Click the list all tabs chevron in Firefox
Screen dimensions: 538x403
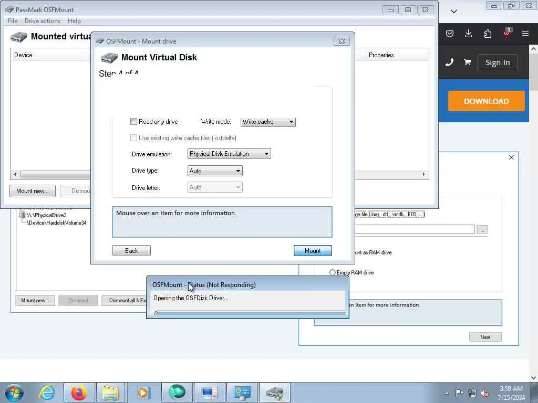pyautogui.click(x=454, y=12)
